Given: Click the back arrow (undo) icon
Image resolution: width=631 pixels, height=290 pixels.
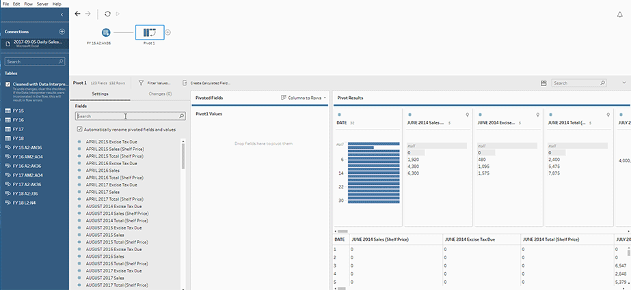Looking at the screenshot, I should click(x=77, y=14).
